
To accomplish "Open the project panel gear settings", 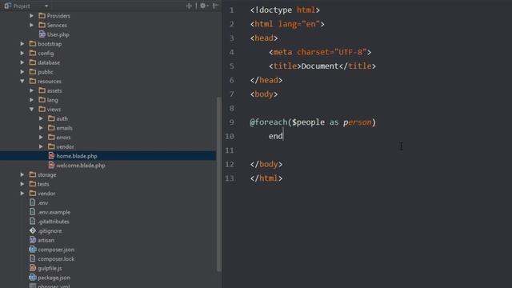I will pos(203,6).
